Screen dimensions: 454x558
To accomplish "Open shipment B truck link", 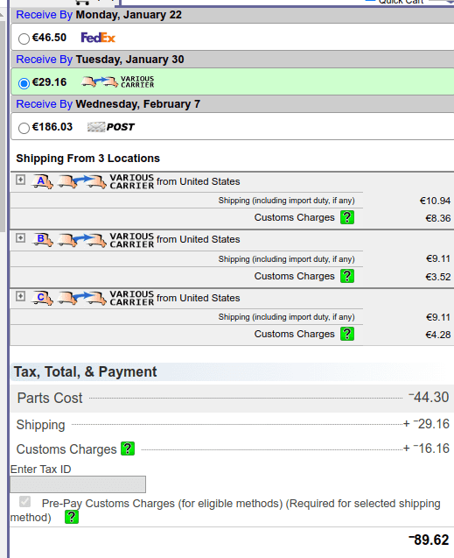I will [42, 239].
